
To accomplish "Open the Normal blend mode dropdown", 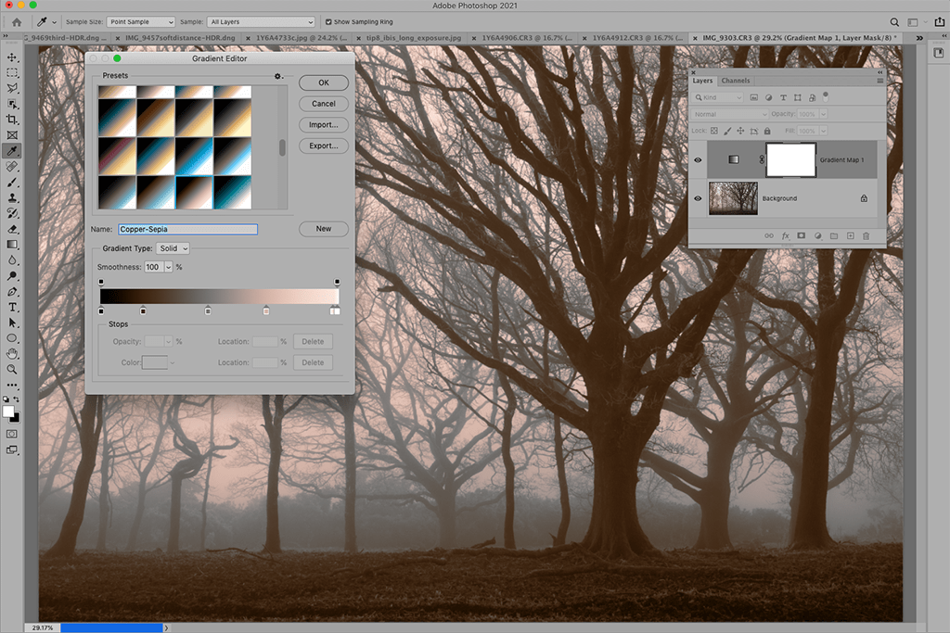I will coord(729,114).
